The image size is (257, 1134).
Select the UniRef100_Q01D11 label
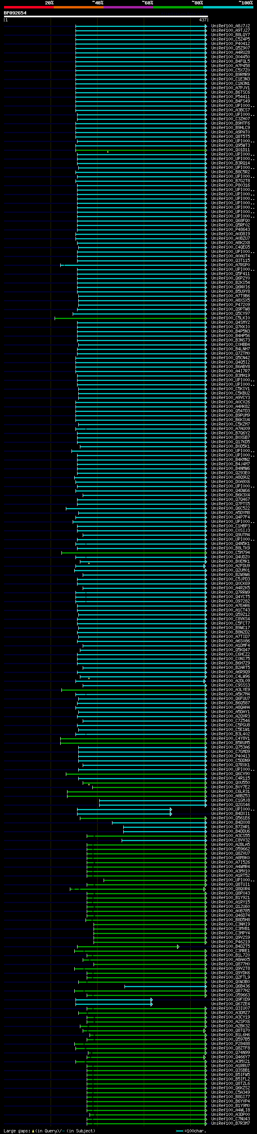click(230, 150)
